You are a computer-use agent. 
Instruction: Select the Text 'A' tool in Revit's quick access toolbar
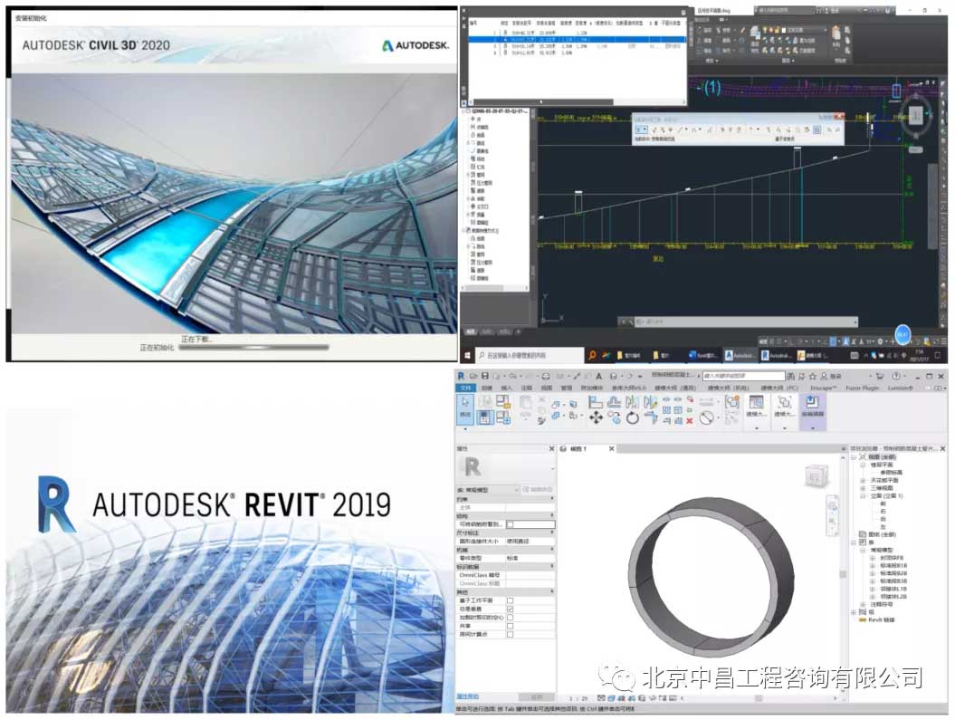[x=599, y=376]
